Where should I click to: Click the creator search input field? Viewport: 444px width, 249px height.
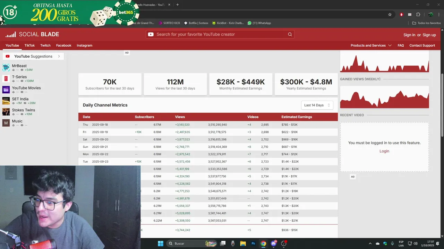point(220,34)
